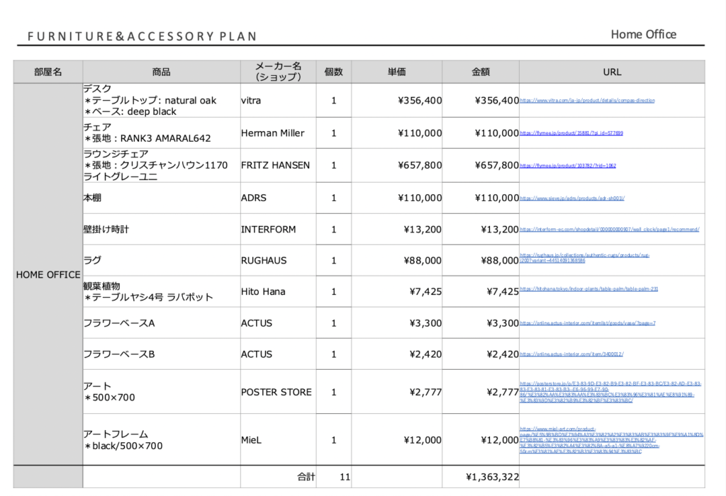726x496 pixels.
Task: Click the ACTUS item 3400012 link
Action: pyautogui.click(x=571, y=354)
